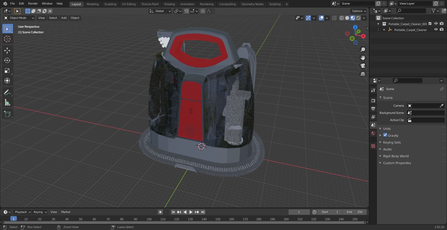The image size is (447, 230).
Task: Pick the Measure ruler tool
Action: pos(7,103)
